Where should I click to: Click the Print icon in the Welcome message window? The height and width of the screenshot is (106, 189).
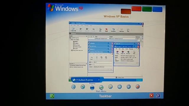coord(134,52)
